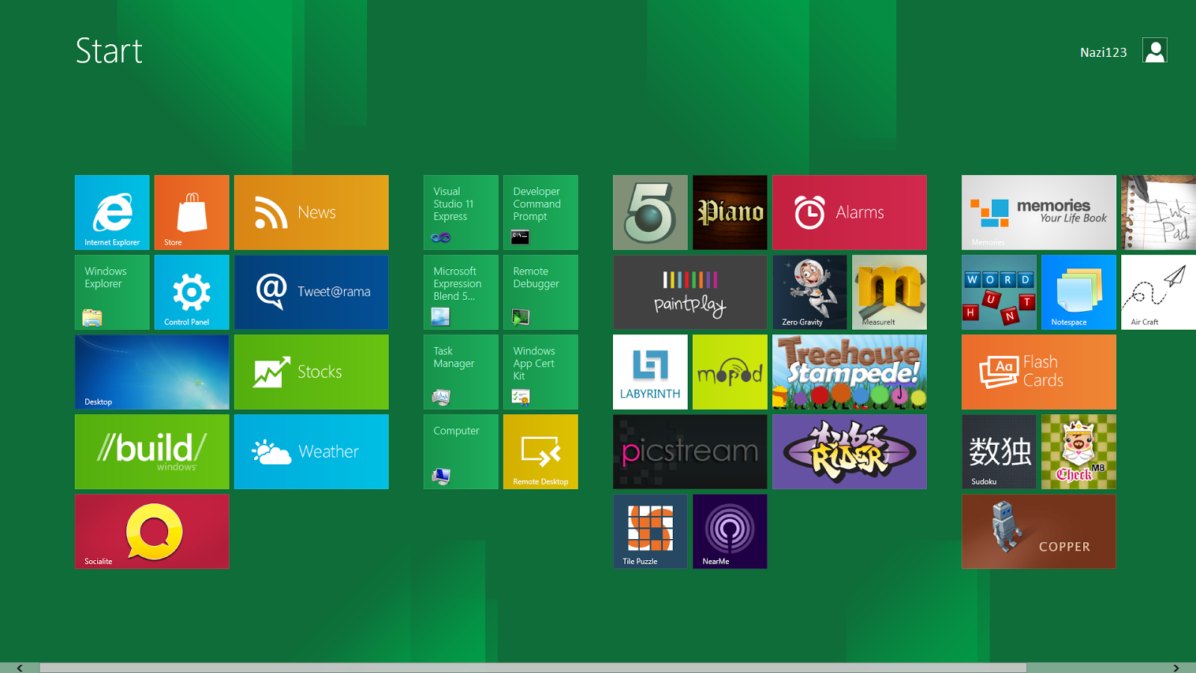Open Internet Explorer

pyautogui.click(x=111, y=212)
